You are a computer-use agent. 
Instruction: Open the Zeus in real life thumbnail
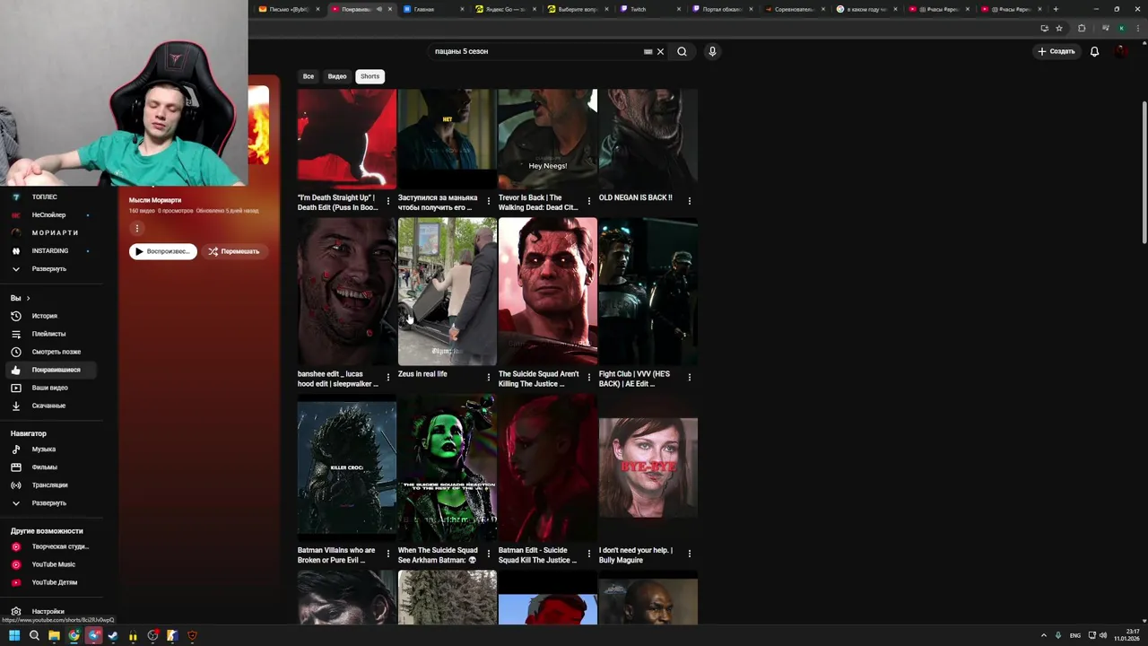[447, 291]
